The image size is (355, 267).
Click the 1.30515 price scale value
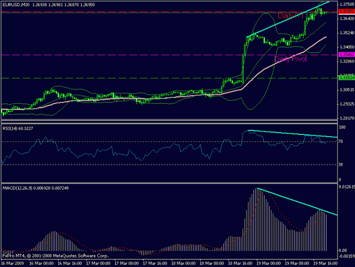click(x=347, y=90)
